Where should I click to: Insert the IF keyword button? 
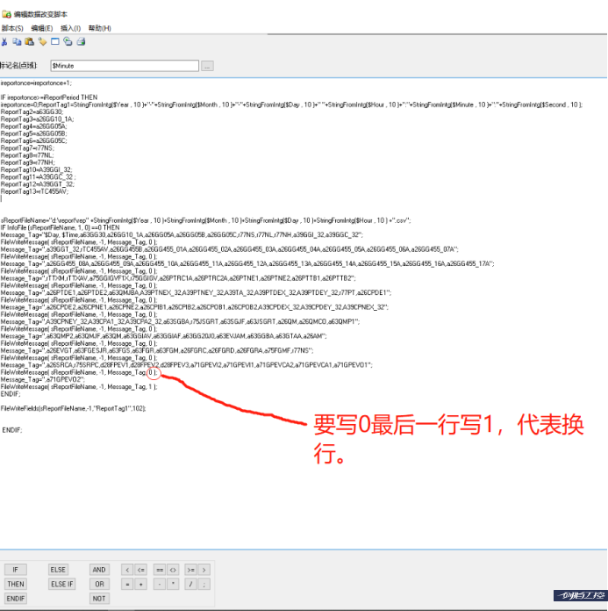tap(15, 570)
